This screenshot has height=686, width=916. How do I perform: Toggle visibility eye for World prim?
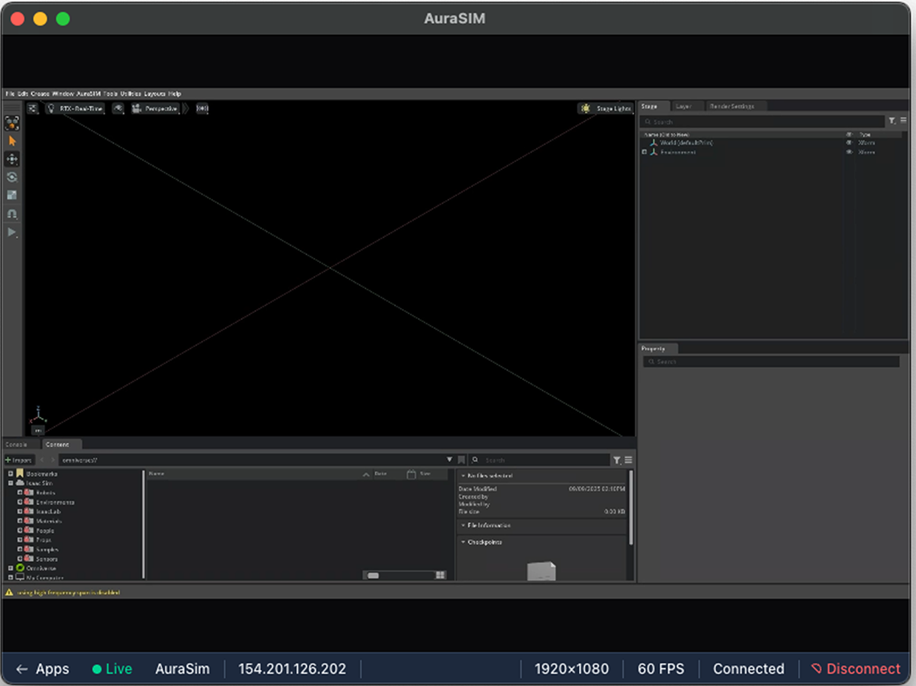pos(849,143)
